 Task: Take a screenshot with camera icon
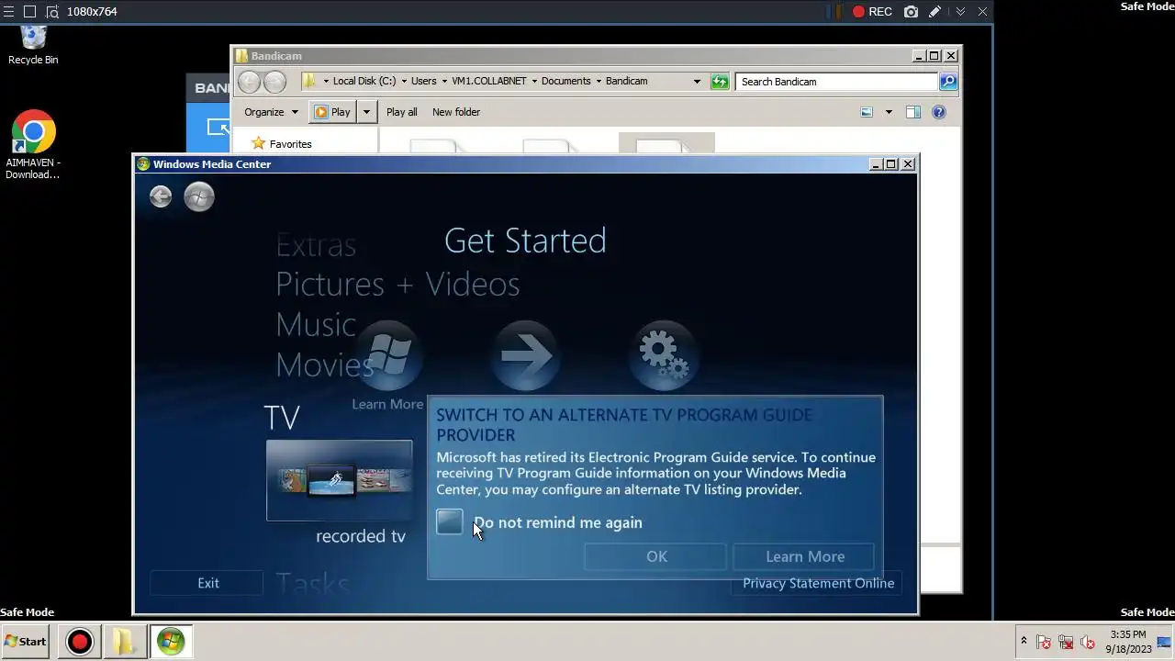point(911,12)
